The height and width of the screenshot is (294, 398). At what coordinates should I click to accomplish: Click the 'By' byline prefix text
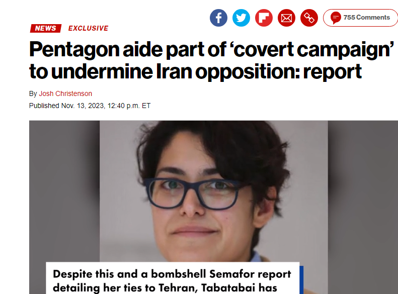pyautogui.click(x=33, y=93)
